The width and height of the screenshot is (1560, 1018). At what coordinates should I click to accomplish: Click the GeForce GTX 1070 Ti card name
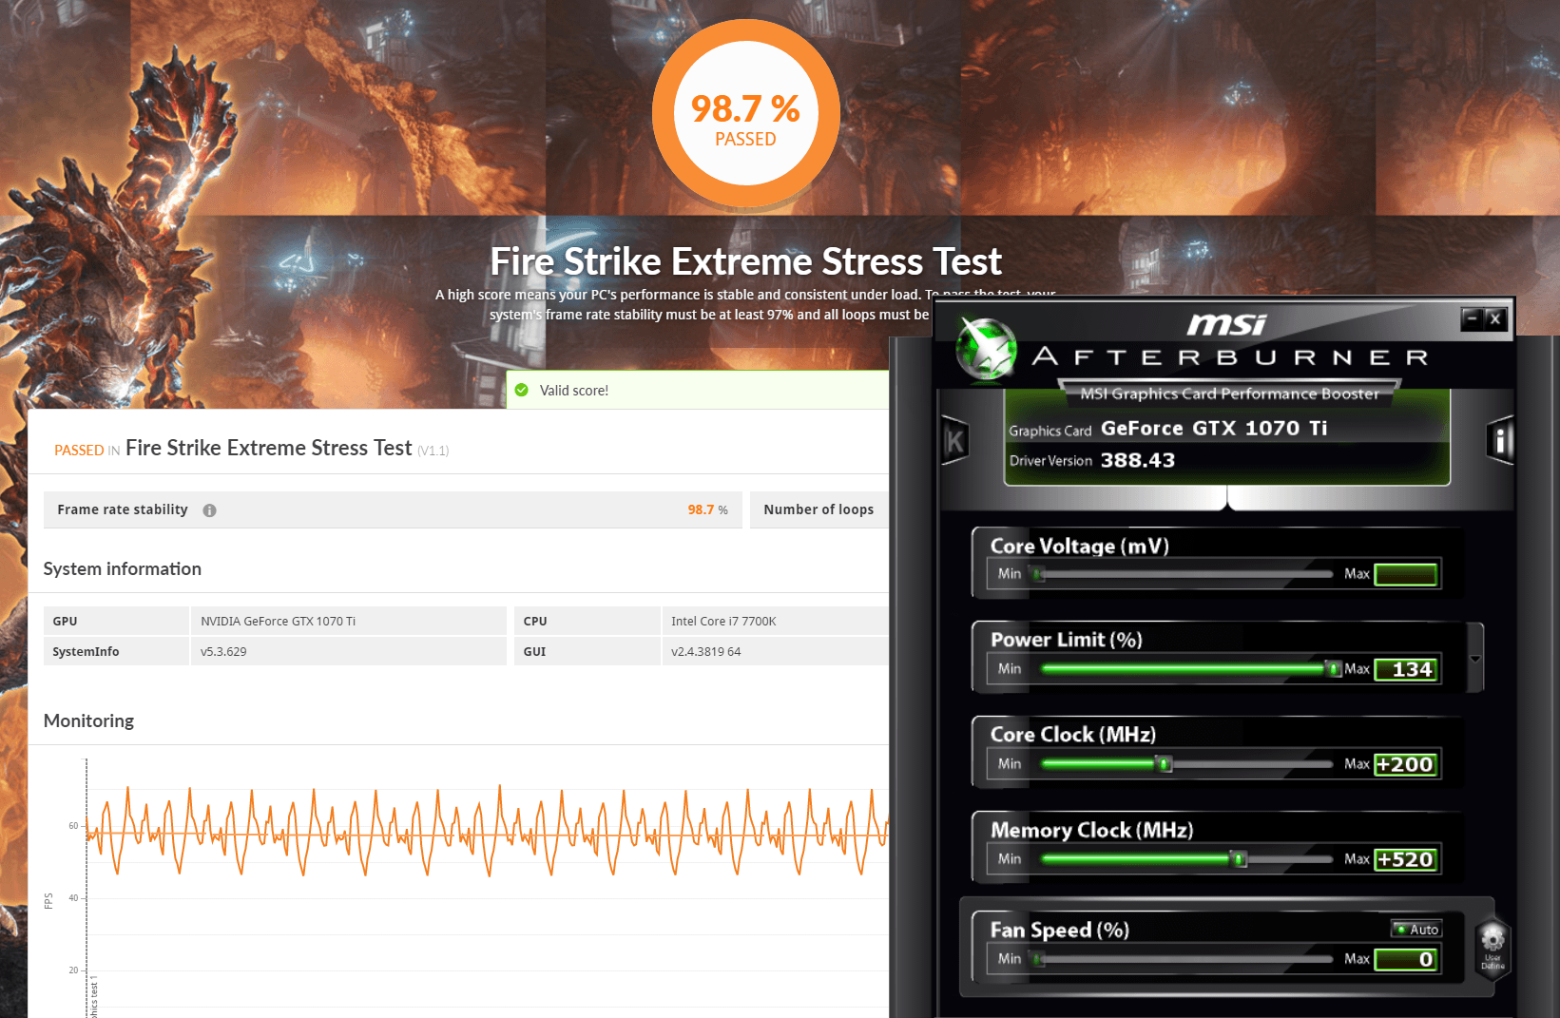1214,428
